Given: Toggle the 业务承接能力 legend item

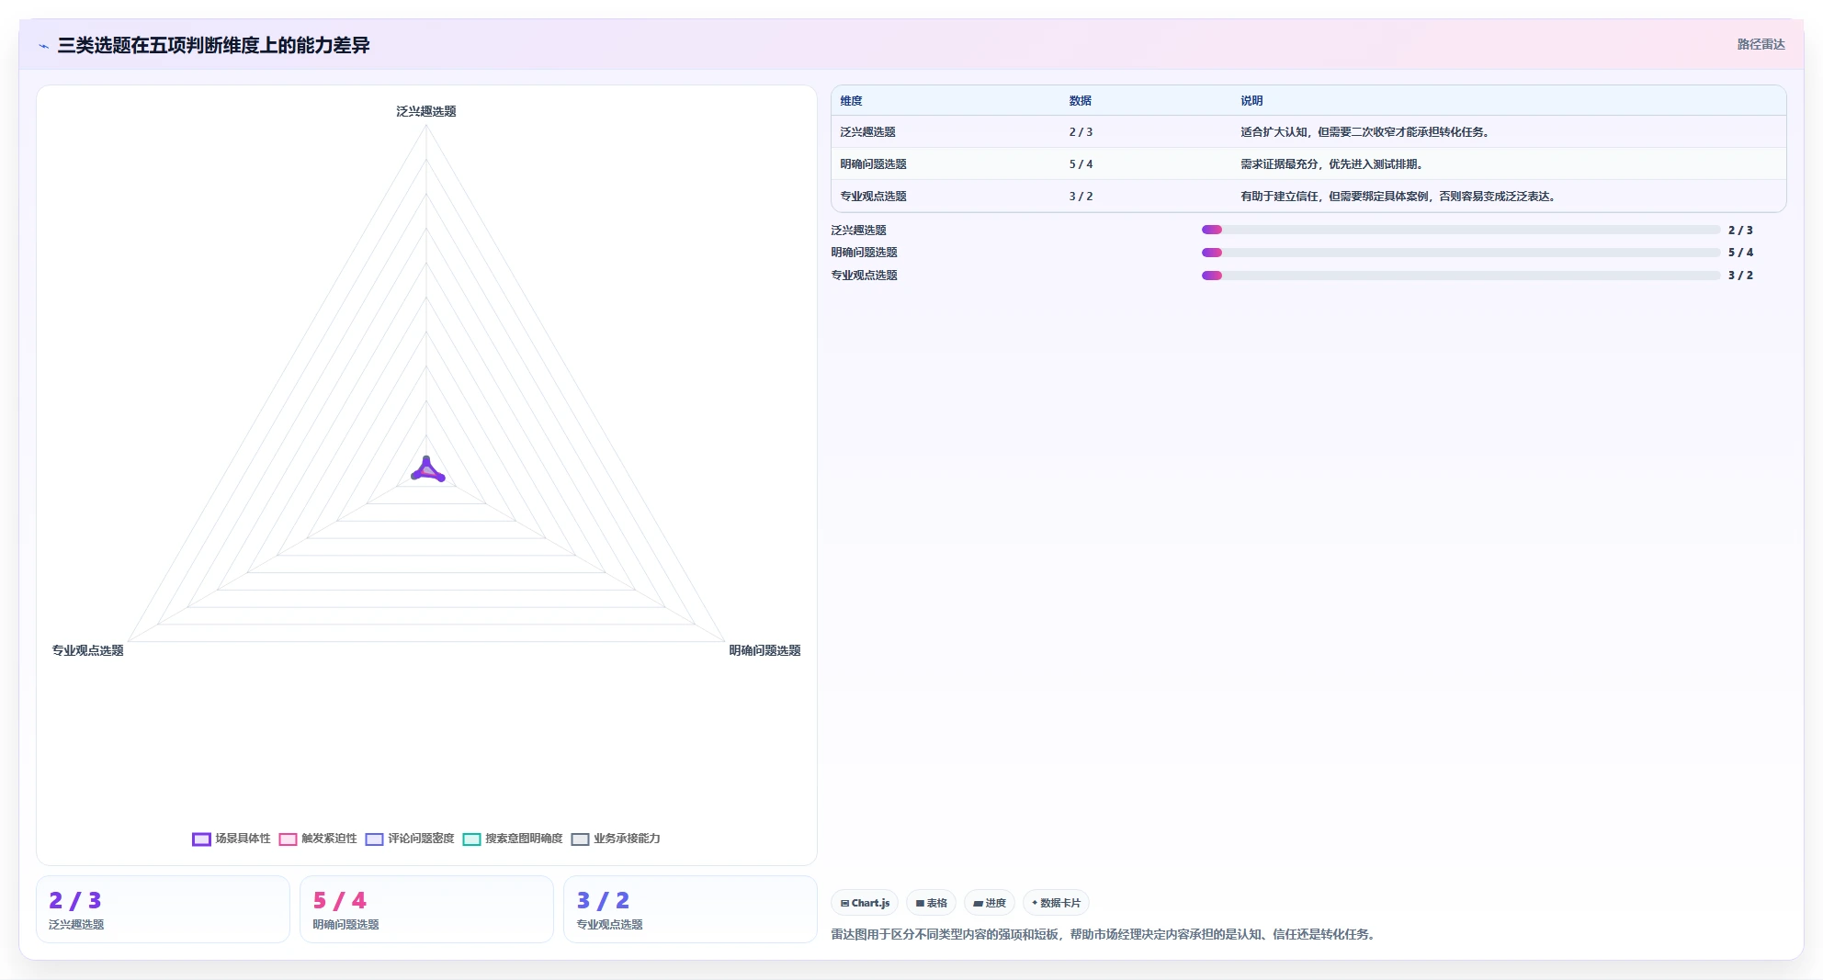Looking at the screenshot, I should pos(616,839).
